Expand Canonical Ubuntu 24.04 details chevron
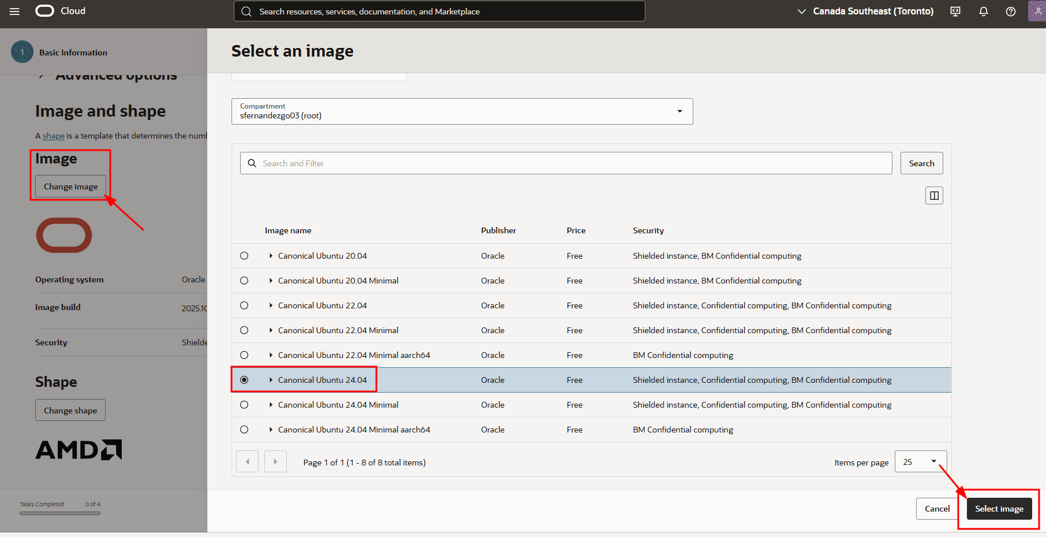 [271, 379]
